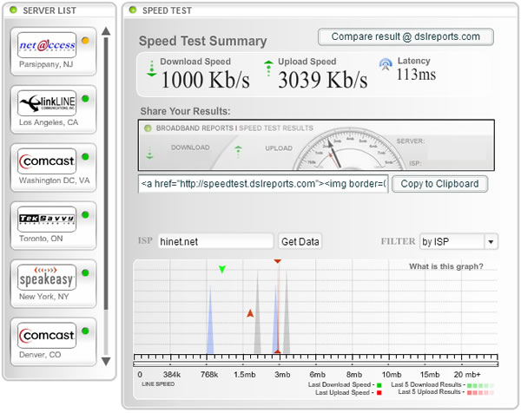Viewport: 521px width, 413px height.
Task: Click the orange status light on net@ccess
Action: pos(85,41)
